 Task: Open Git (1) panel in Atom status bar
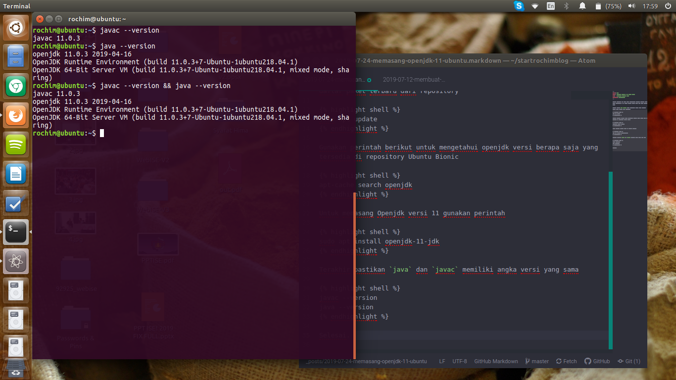pyautogui.click(x=628, y=361)
